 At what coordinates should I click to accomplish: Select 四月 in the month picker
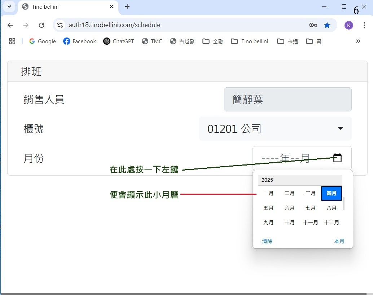331,193
